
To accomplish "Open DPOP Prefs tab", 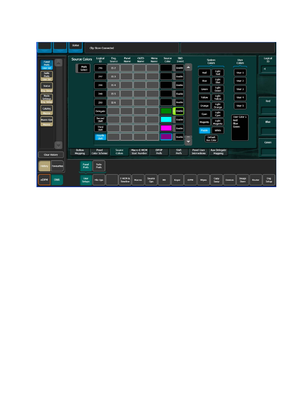I will [159, 152].
